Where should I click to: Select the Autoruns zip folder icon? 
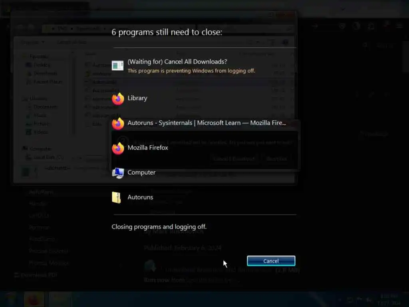click(116, 197)
